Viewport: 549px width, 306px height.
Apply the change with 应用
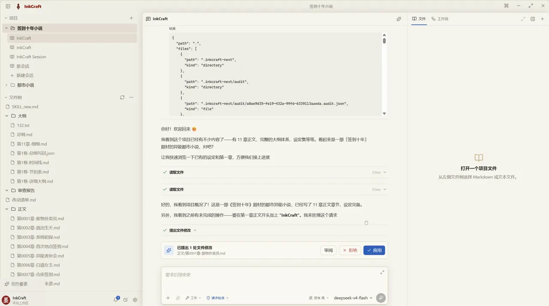pos(374,250)
